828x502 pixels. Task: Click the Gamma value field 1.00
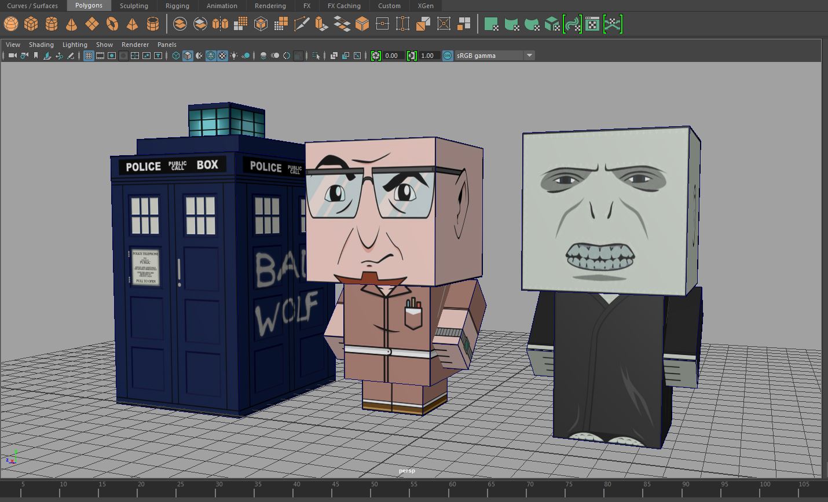click(x=429, y=56)
